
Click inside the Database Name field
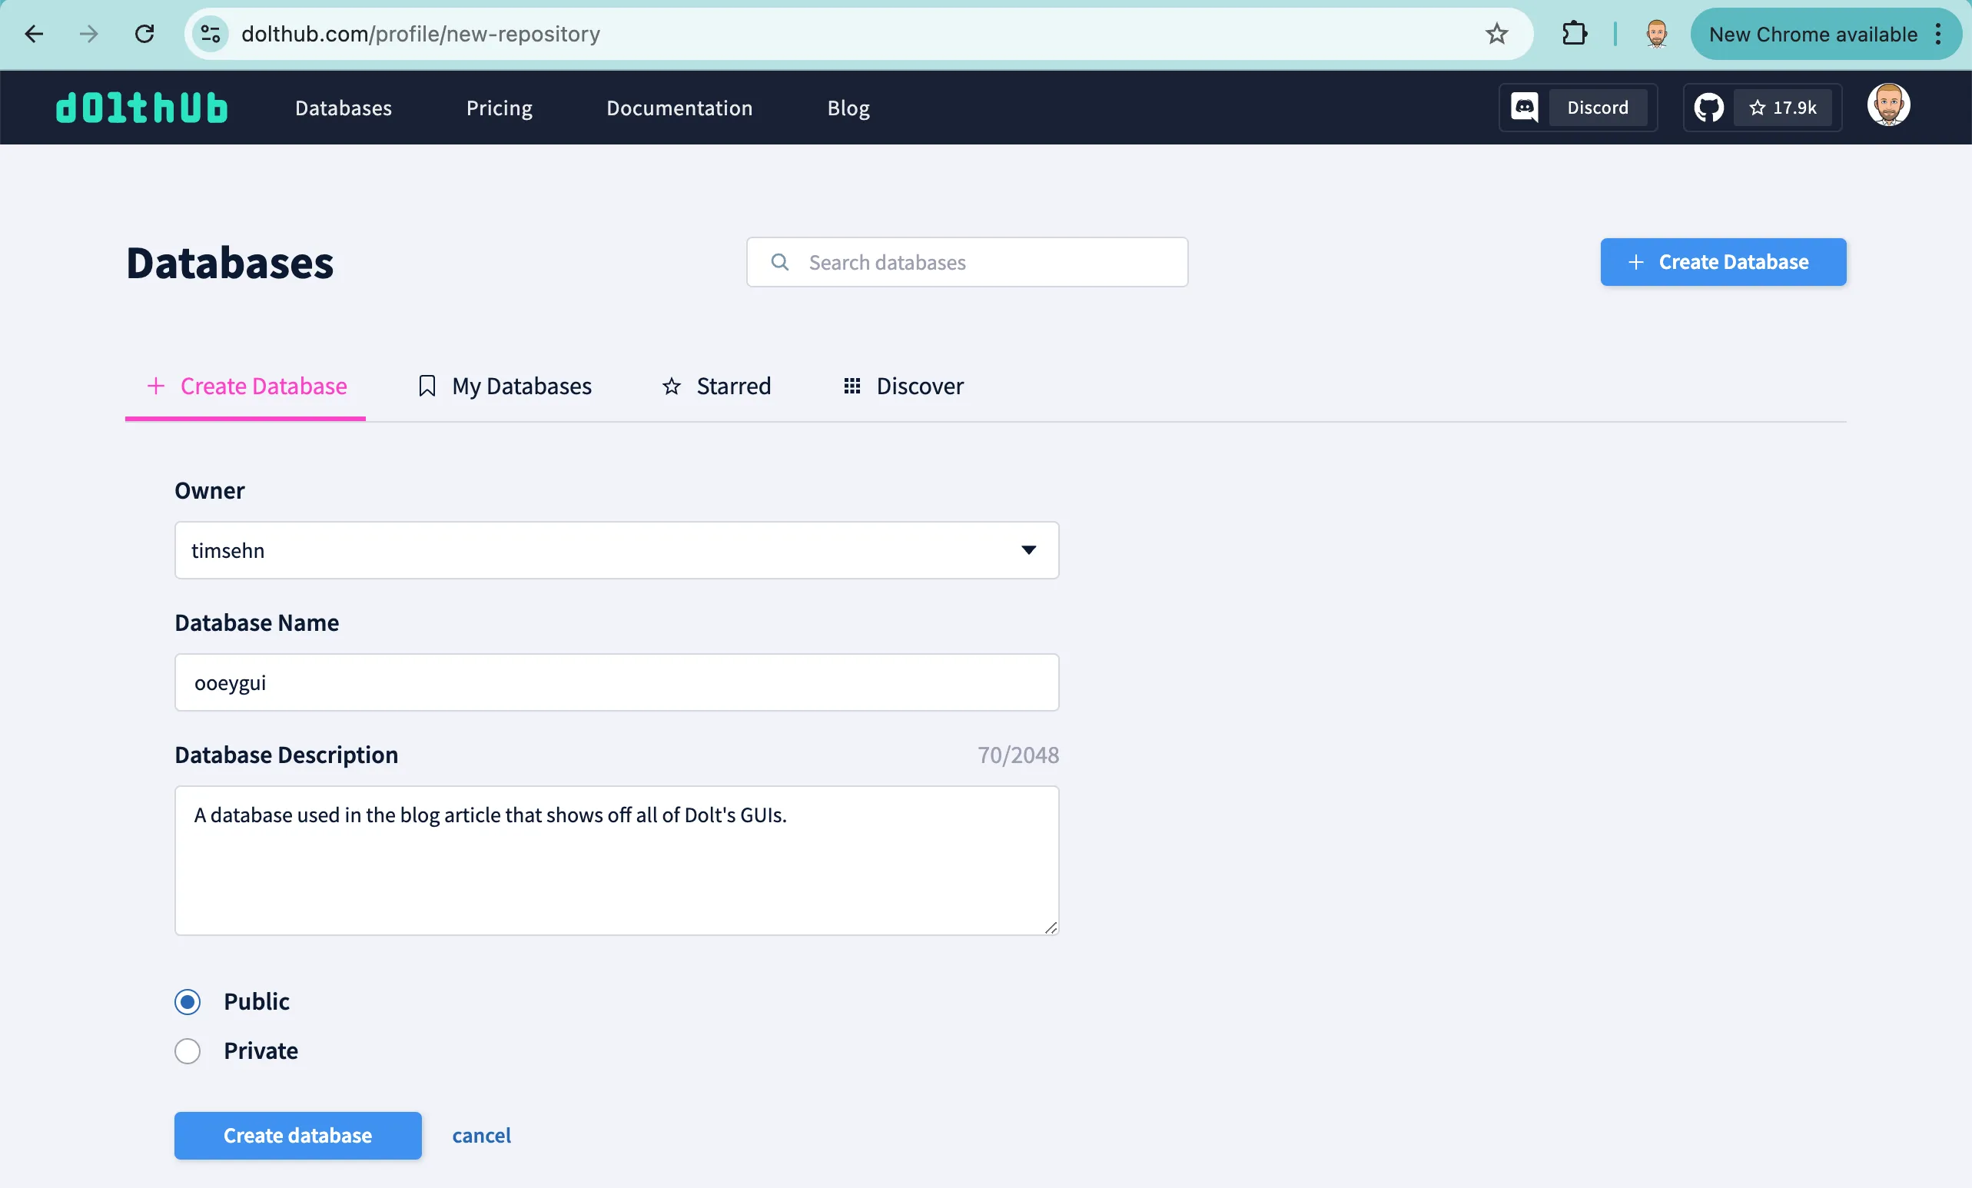pos(616,682)
